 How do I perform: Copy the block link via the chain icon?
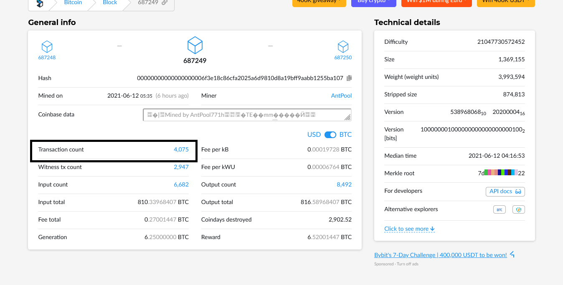coord(165,3)
